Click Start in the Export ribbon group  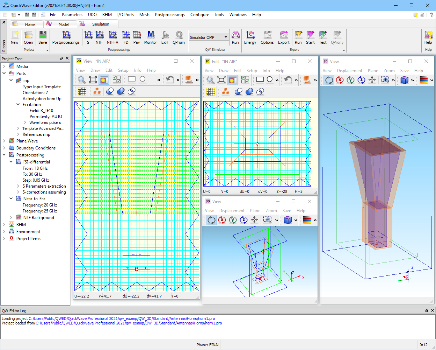tap(310, 37)
